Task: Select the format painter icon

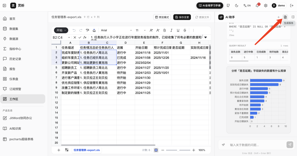Action: (87, 30)
